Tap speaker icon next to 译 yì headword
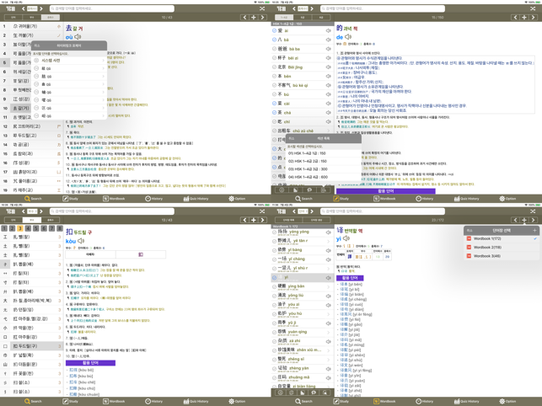The height and width of the screenshot is (406, 542). (x=346, y=238)
